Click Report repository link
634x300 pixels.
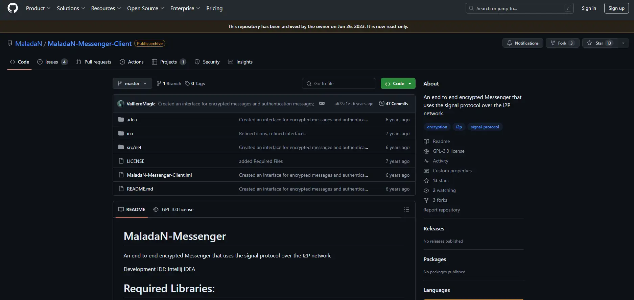(442, 210)
